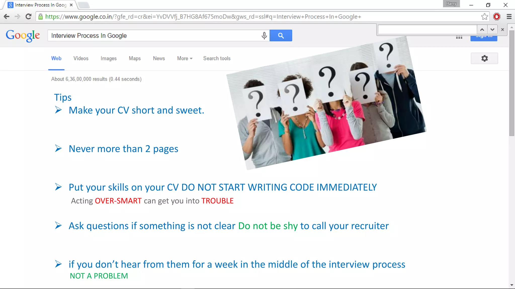515x289 pixels.
Task: Restore down the browser window
Action: (488, 5)
